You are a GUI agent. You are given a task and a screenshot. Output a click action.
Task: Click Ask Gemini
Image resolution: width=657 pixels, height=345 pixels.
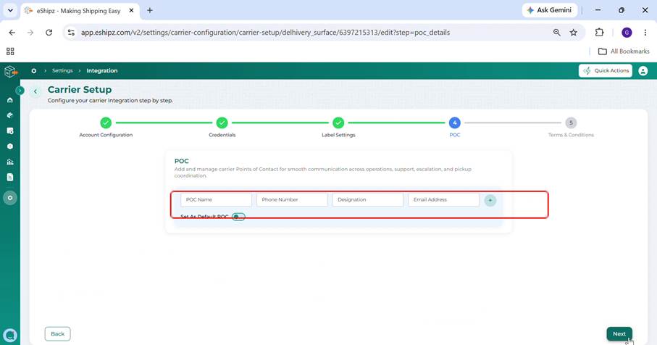pos(549,10)
